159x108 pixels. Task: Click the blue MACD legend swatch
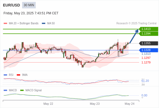point(5,90)
